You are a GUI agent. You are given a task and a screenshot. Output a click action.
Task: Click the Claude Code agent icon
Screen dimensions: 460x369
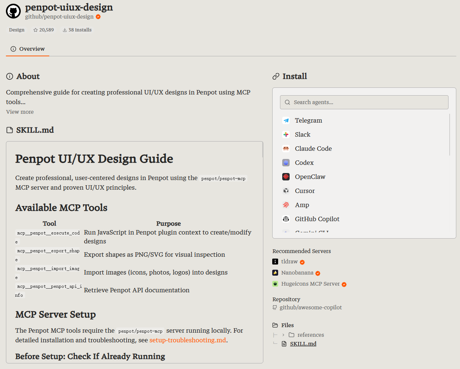(286, 149)
